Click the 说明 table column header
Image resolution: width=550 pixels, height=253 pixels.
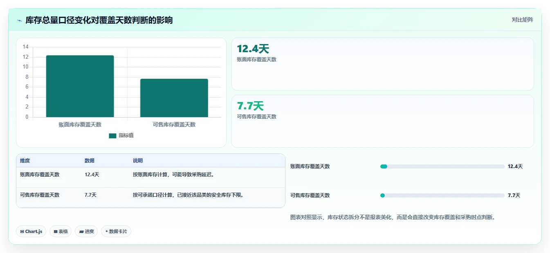(x=138, y=161)
